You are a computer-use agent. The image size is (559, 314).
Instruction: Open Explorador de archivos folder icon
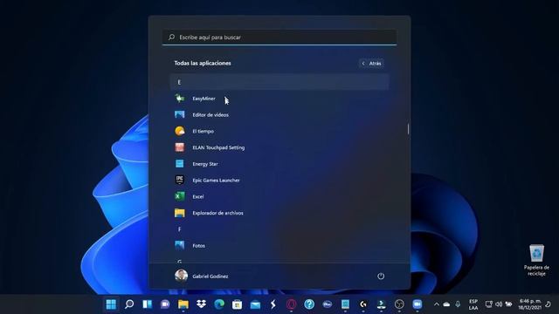180,213
